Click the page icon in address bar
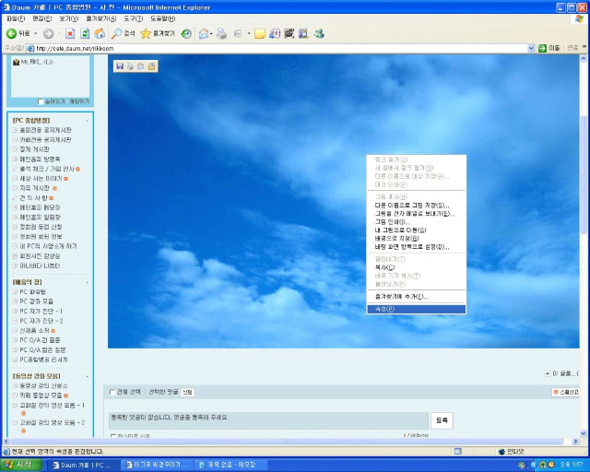 point(30,48)
